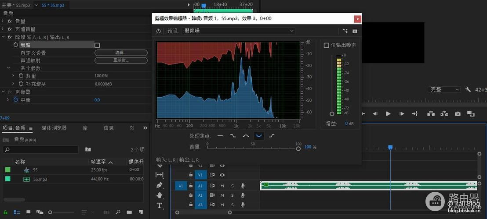Screen dimensions: 487x219
Task: Select the 55.mp3 item in project panel
Action: click(x=40, y=179)
